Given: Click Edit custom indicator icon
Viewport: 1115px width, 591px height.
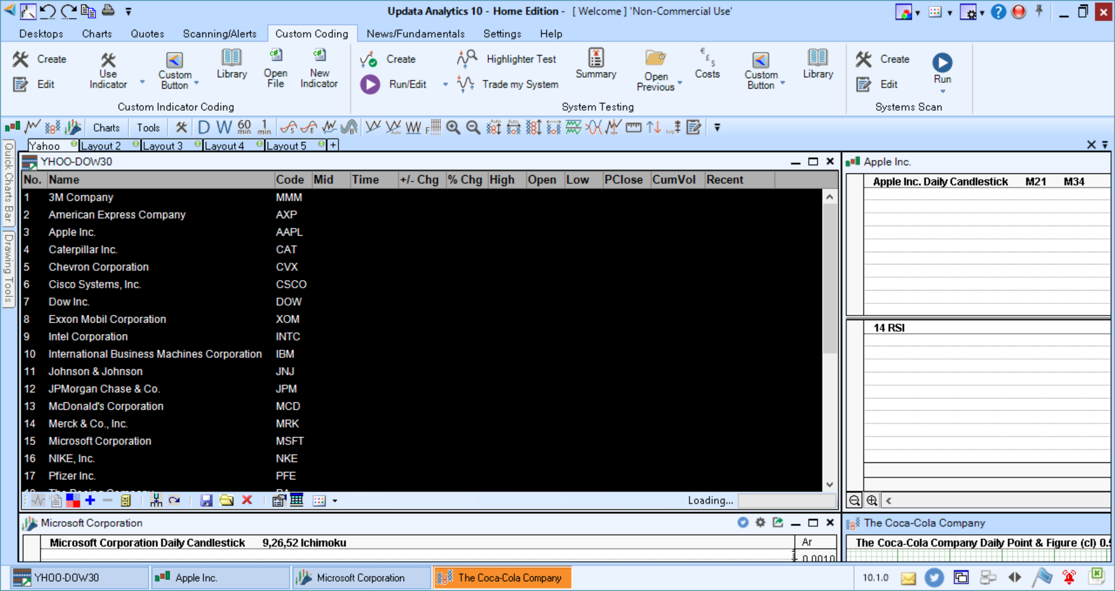Looking at the screenshot, I should click(x=20, y=85).
